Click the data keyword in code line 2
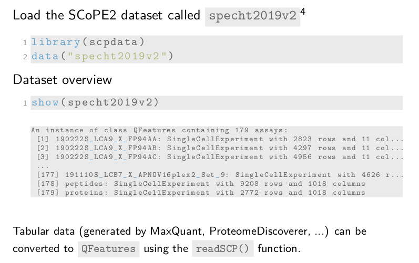The image size is (419, 263). tap(45, 56)
